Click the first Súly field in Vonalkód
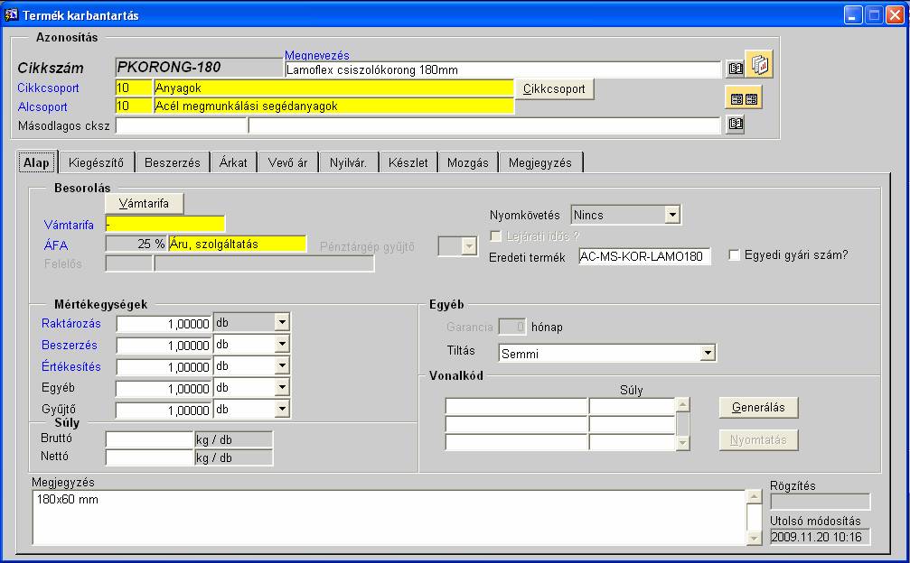This screenshot has height=563, width=910. tap(632, 406)
